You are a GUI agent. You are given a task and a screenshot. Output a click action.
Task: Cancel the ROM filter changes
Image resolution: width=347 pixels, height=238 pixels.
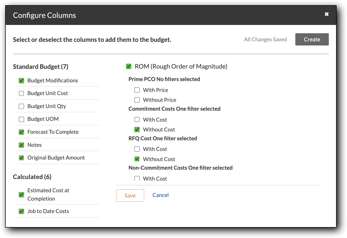click(x=160, y=195)
